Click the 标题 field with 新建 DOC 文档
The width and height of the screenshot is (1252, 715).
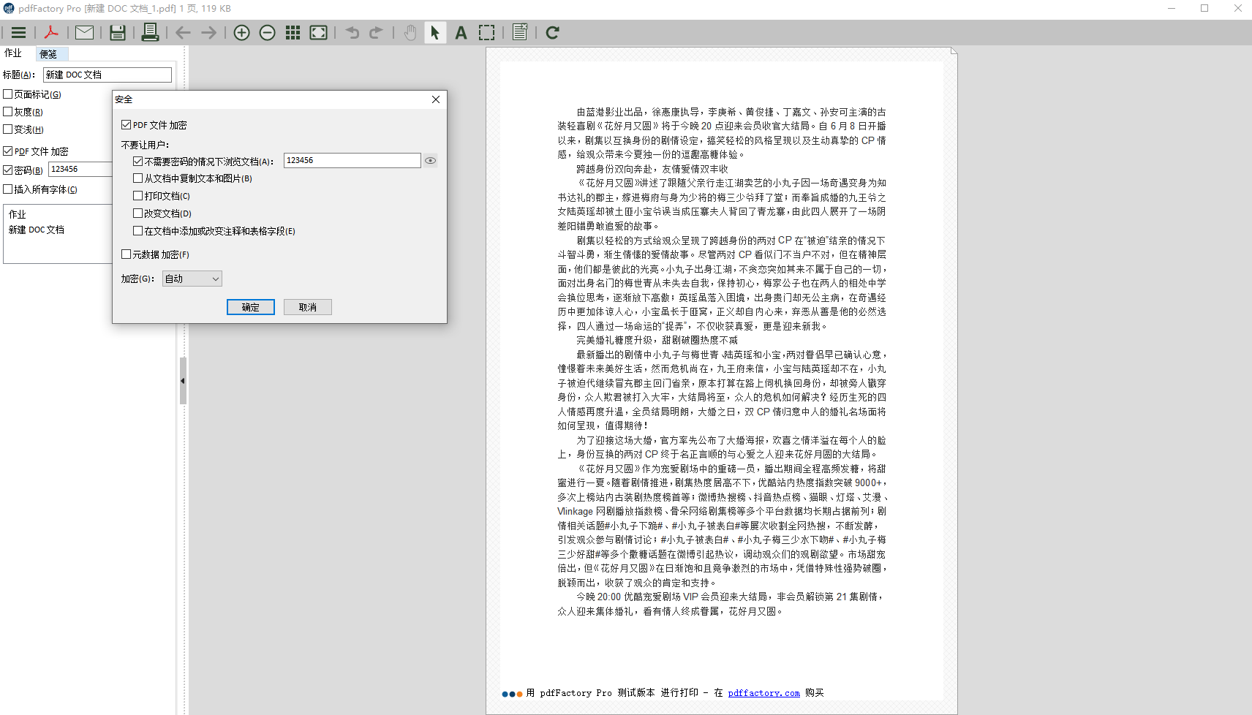pyautogui.click(x=108, y=75)
